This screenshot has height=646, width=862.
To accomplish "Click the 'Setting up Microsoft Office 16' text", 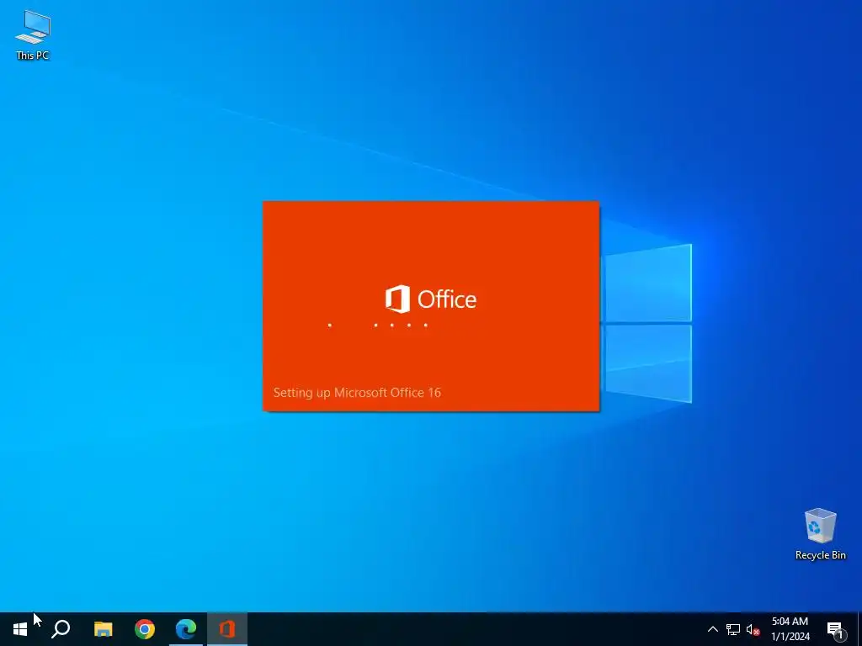I will [357, 393].
